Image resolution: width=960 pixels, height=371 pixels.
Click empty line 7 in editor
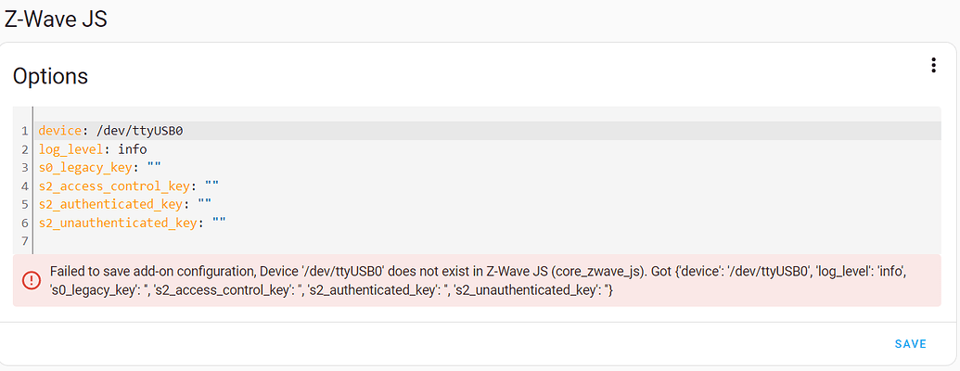coord(489,240)
